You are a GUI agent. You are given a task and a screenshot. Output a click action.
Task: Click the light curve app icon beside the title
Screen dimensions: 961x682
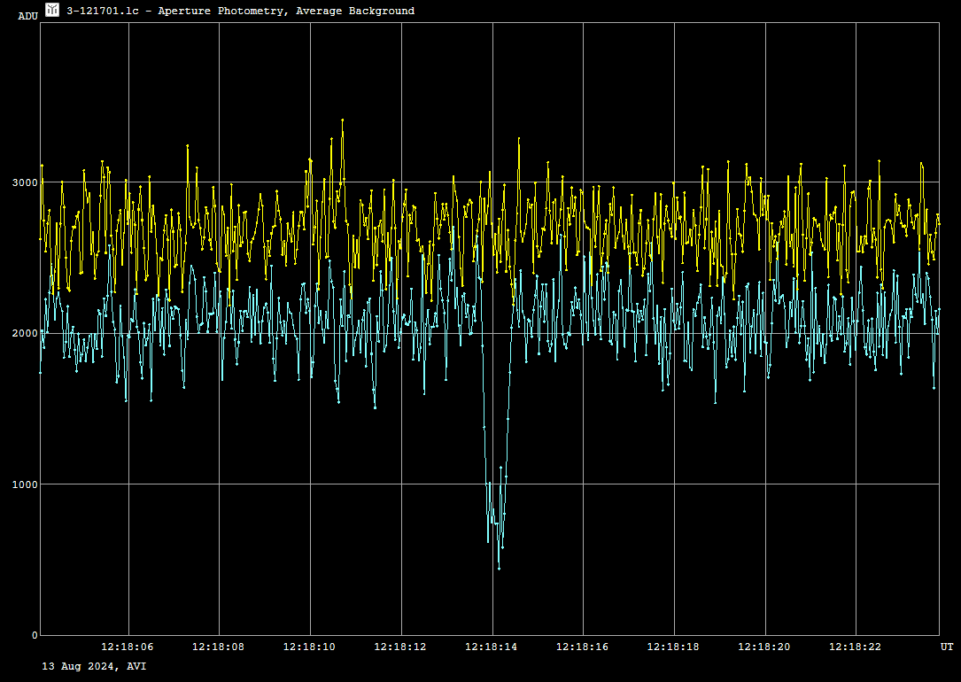pos(52,10)
